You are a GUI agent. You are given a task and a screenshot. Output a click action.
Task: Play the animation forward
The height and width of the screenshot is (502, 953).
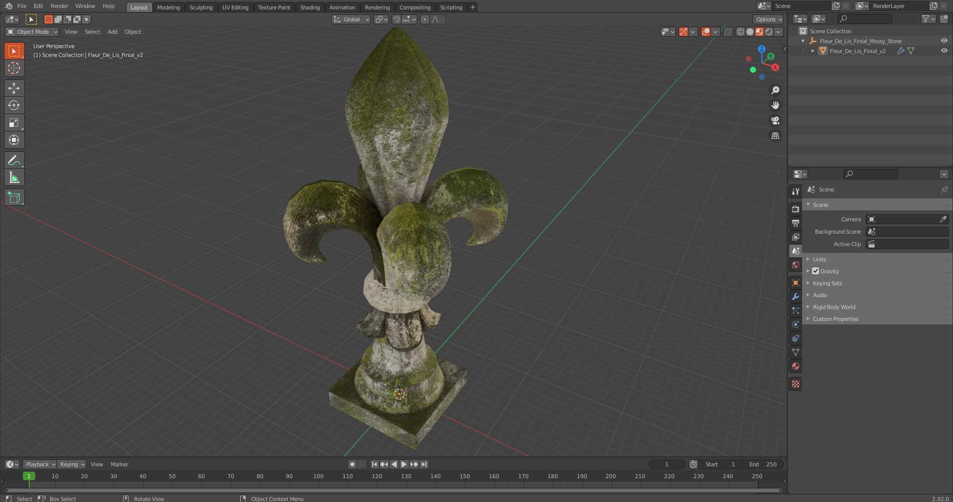tap(404, 464)
